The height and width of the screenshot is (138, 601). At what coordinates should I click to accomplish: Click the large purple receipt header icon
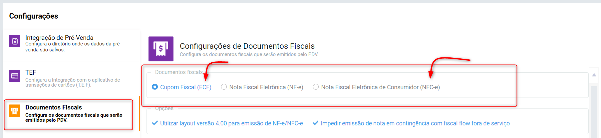(161, 49)
